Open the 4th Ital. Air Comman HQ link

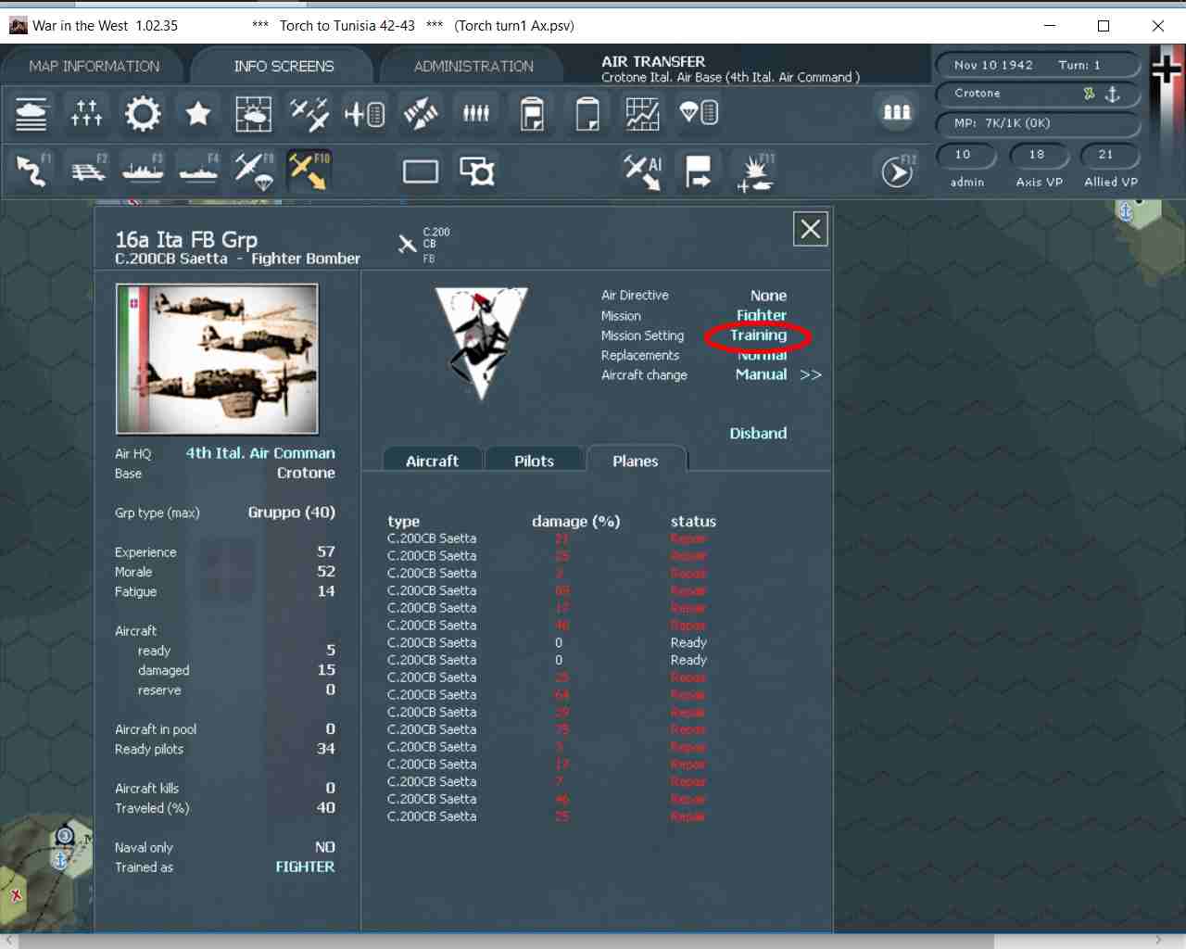click(x=260, y=453)
